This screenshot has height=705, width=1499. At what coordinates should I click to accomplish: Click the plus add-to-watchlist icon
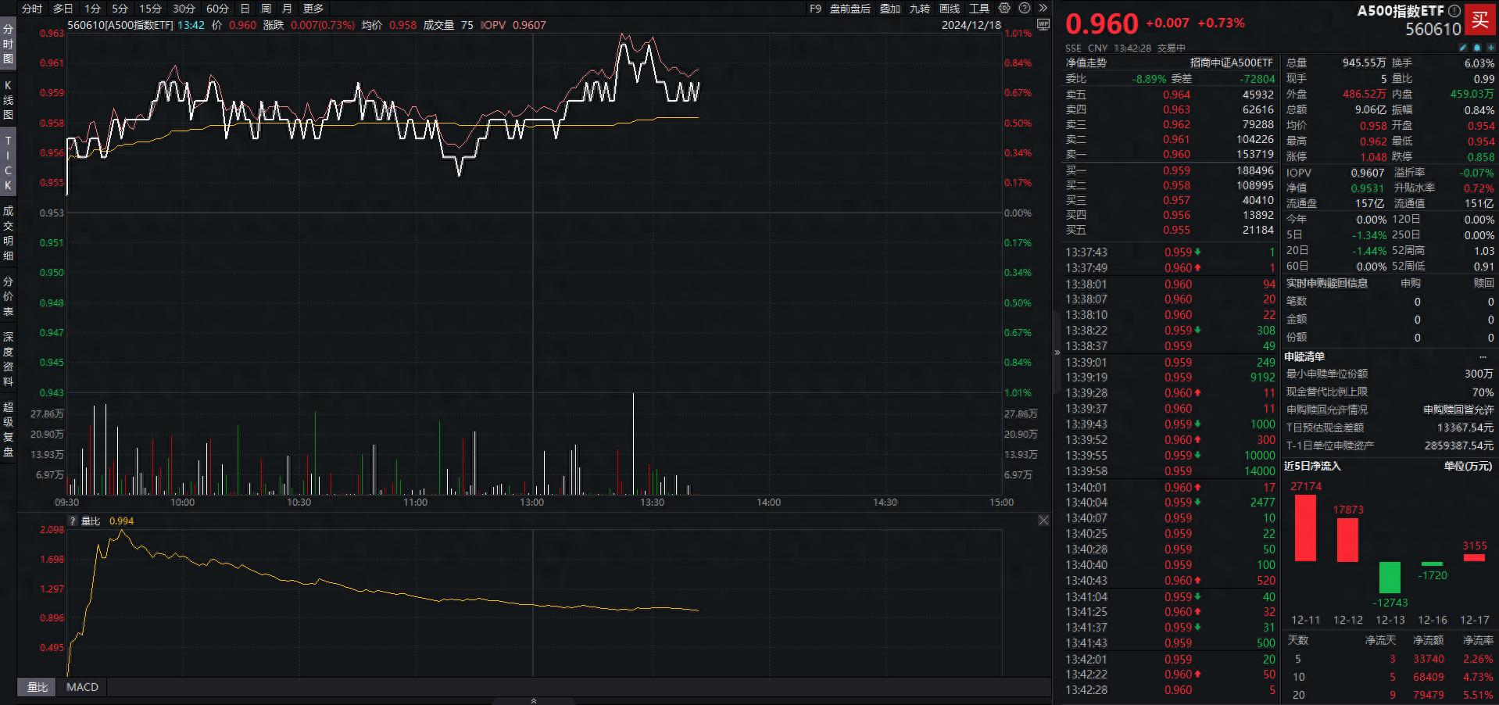pos(1490,48)
